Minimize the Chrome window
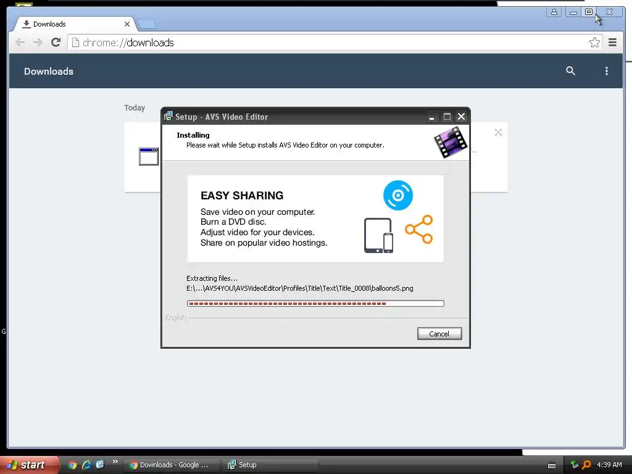Image resolution: width=632 pixels, height=474 pixels. (573, 12)
